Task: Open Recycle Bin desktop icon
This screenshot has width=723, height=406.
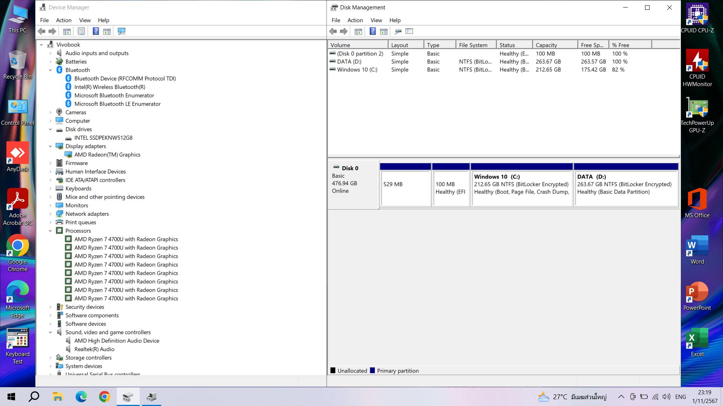Action: click(x=18, y=64)
